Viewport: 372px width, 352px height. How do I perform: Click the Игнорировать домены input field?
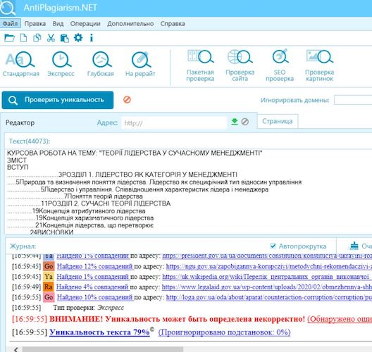(x=353, y=100)
